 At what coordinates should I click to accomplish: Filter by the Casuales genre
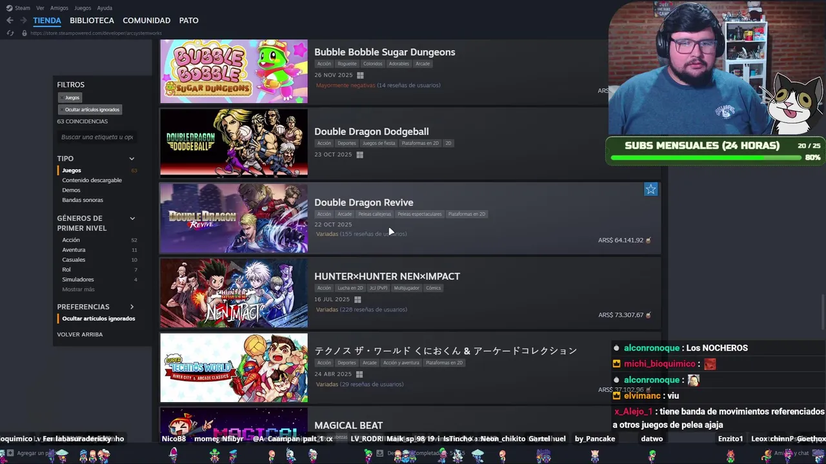click(74, 260)
